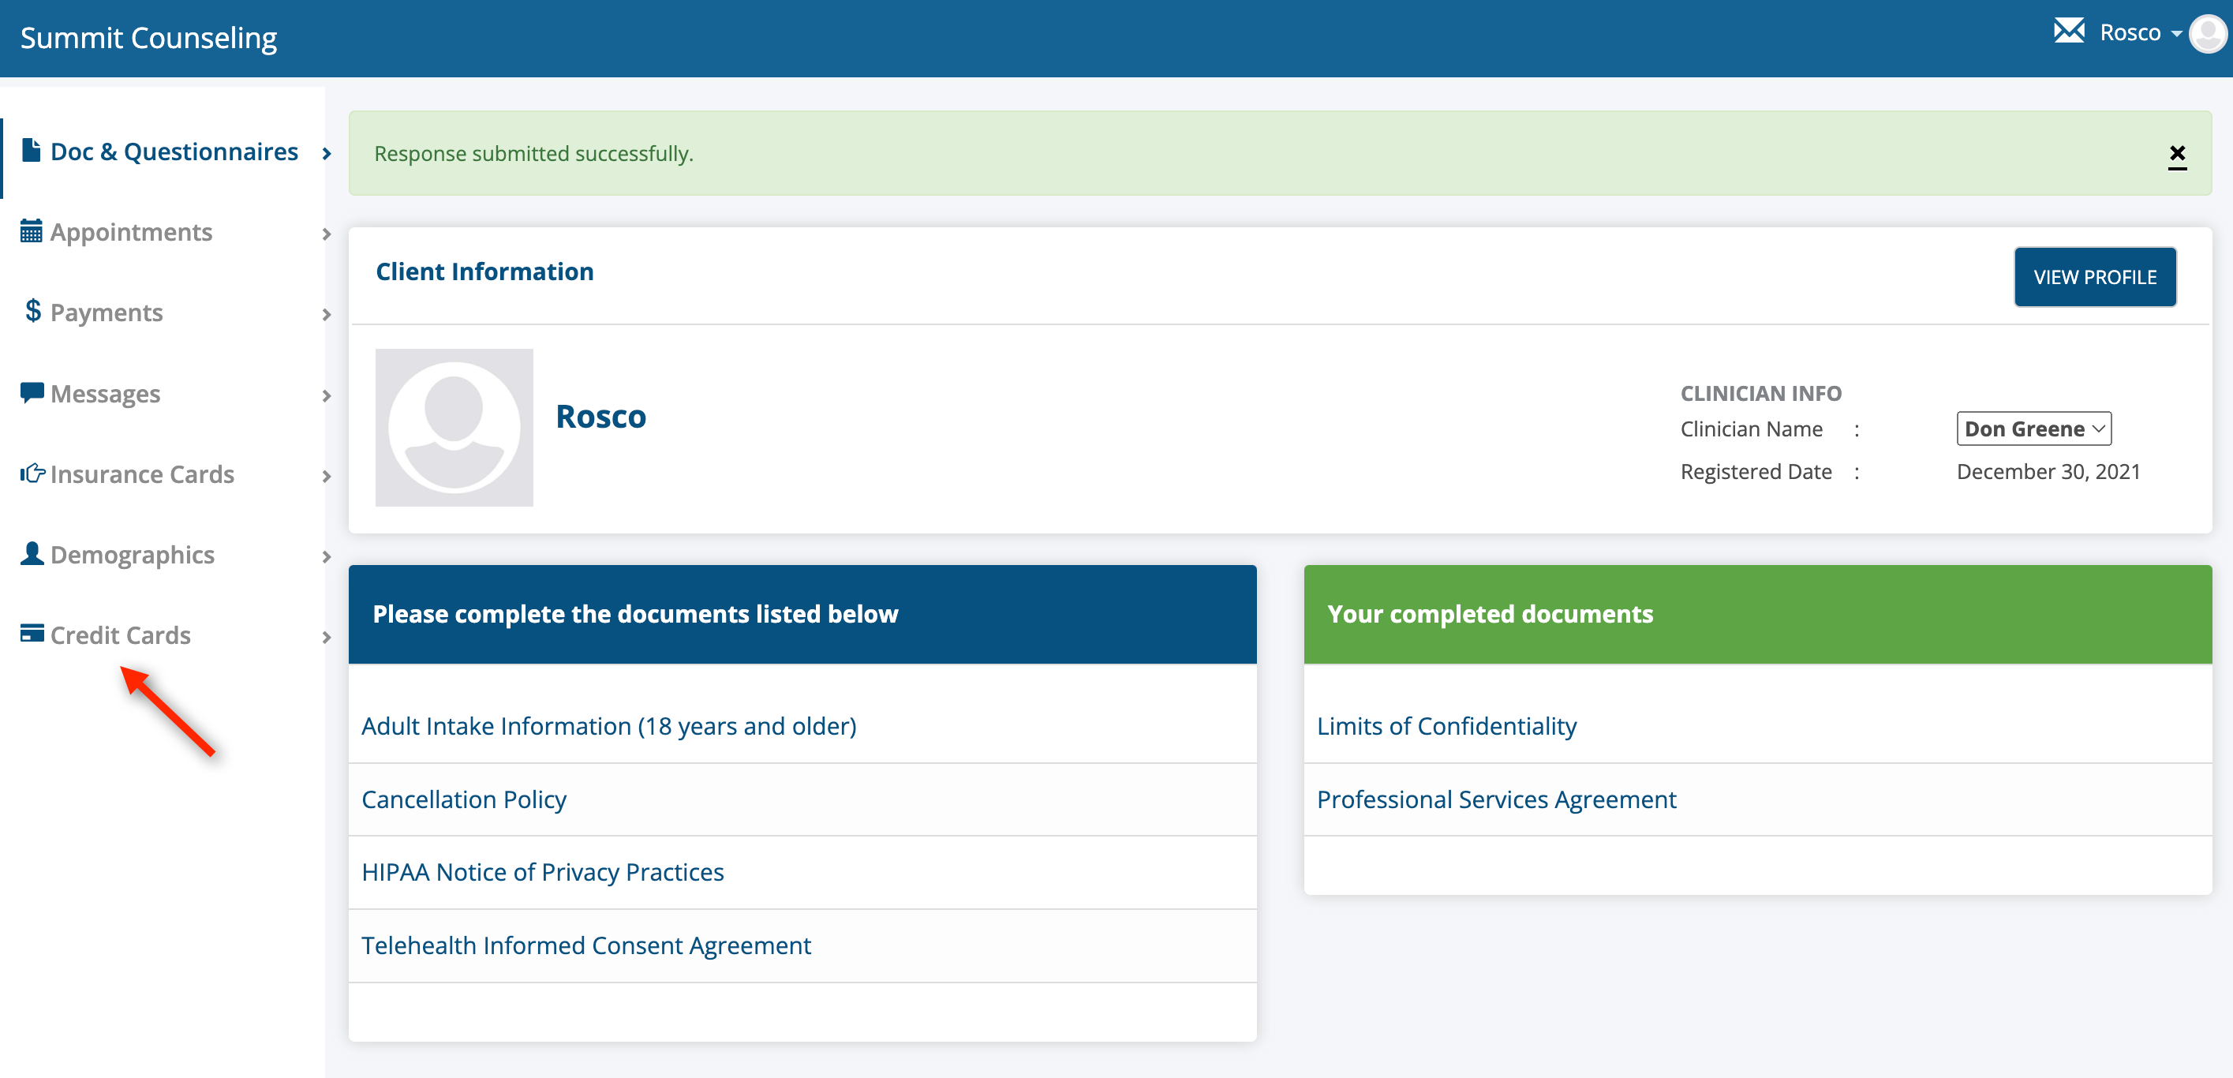Image resolution: width=2233 pixels, height=1078 pixels.
Task: Select Demographics in the sidebar
Action: tap(132, 555)
